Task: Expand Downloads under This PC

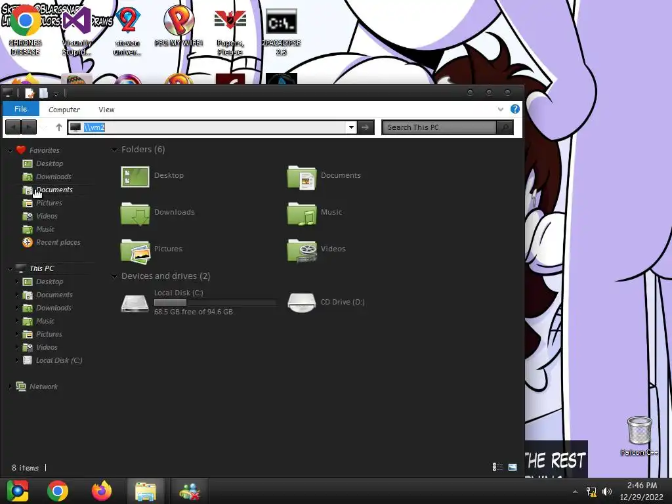Action: coord(16,308)
